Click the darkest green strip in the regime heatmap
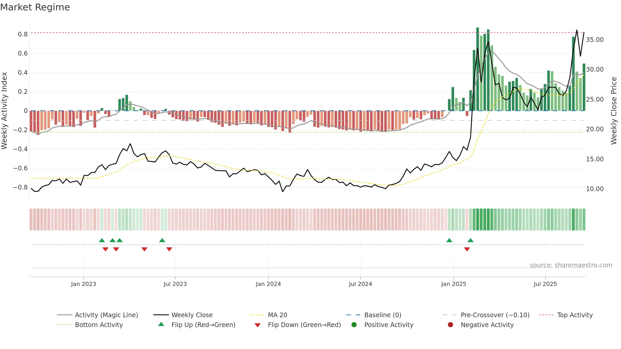The image size is (621, 349). click(478, 219)
